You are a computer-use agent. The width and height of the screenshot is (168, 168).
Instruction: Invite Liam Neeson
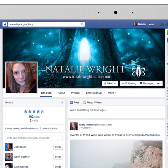[58, 167]
